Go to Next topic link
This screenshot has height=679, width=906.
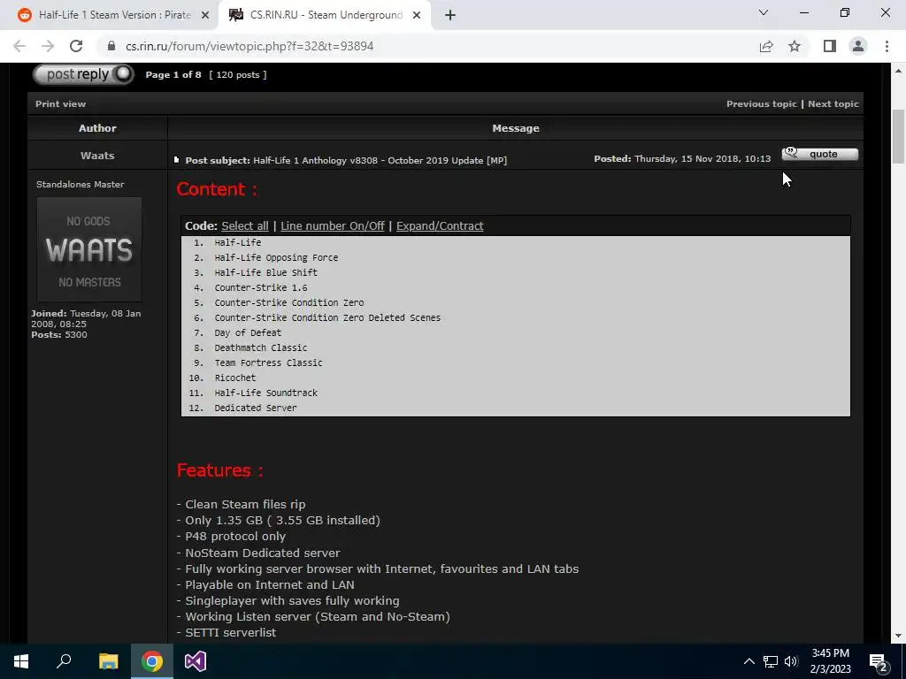[833, 104]
